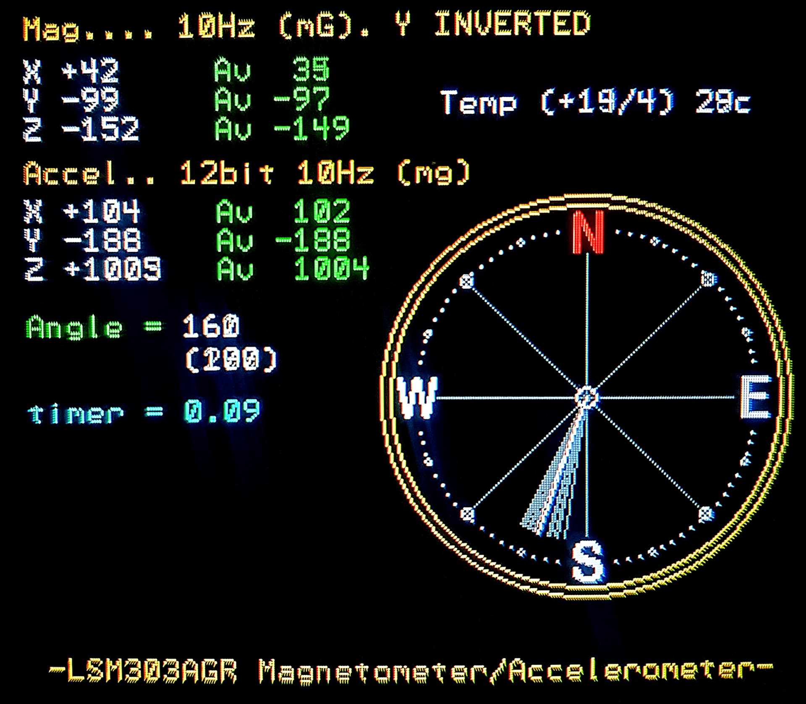Image resolution: width=806 pixels, height=704 pixels.
Task: Click the Mag 10Hz header line
Action: coord(306,25)
